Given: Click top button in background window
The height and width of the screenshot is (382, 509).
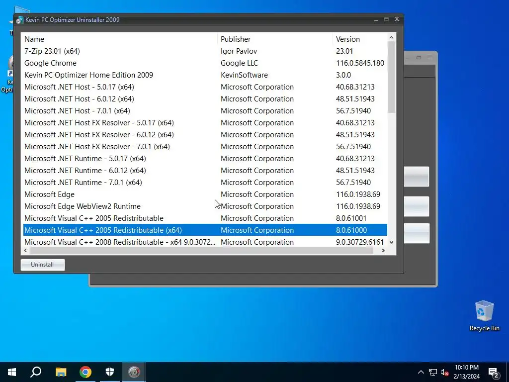Looking at the screenshot, I should (x=417, y=177).
